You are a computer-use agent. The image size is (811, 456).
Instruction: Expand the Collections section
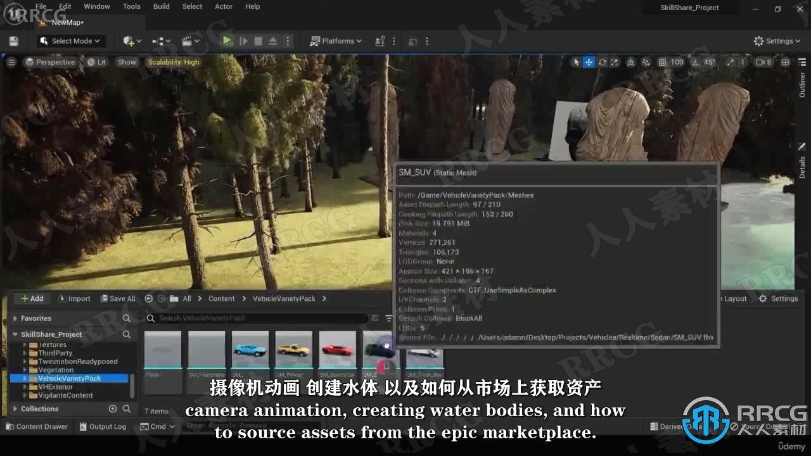pos(15,409)
